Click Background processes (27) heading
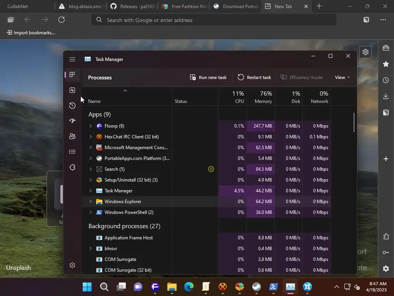Viewport: 394px width, 296px height. point(124,226)
